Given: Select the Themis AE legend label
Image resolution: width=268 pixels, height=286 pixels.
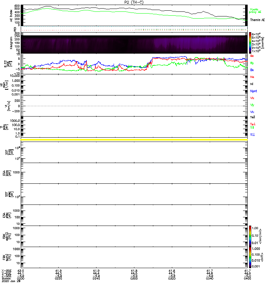Looking at the screenshot, I should (257, 20).
